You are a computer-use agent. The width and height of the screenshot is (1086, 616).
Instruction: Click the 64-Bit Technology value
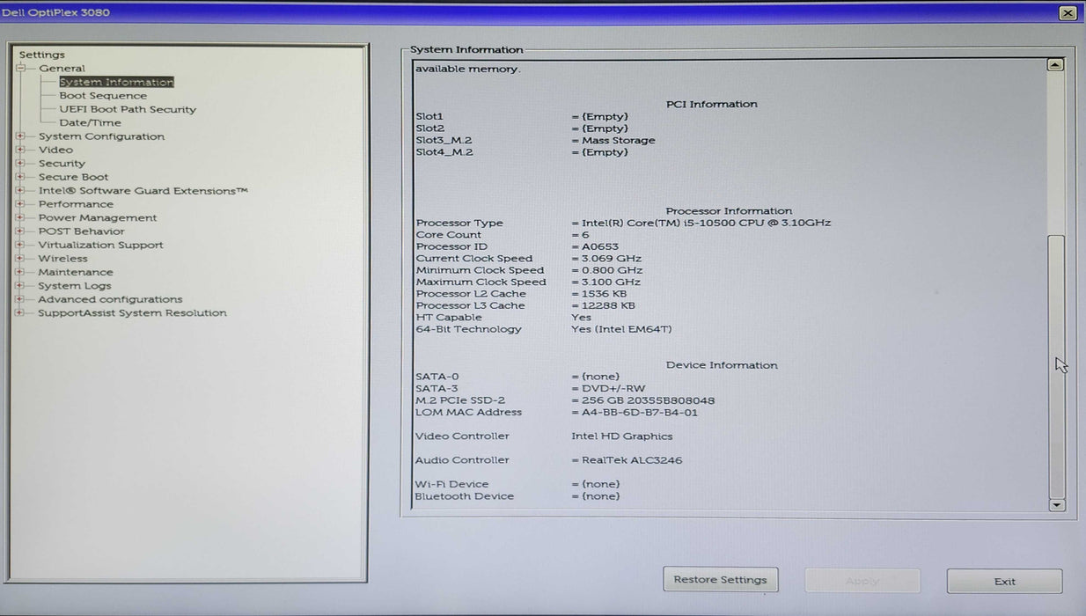(621, 329)
